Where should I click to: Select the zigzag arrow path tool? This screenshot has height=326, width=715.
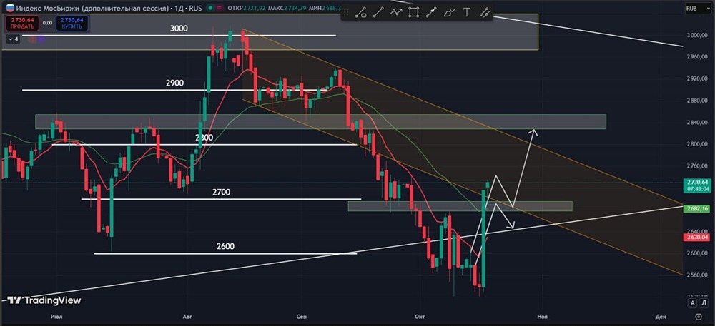tap(395, 13)
